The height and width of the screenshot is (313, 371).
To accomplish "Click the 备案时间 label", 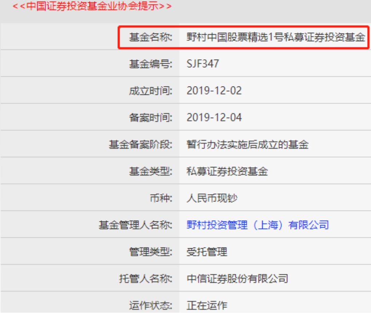I will tap(151, 117).
